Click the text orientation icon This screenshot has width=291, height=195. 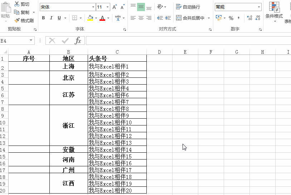pos(160,7)
